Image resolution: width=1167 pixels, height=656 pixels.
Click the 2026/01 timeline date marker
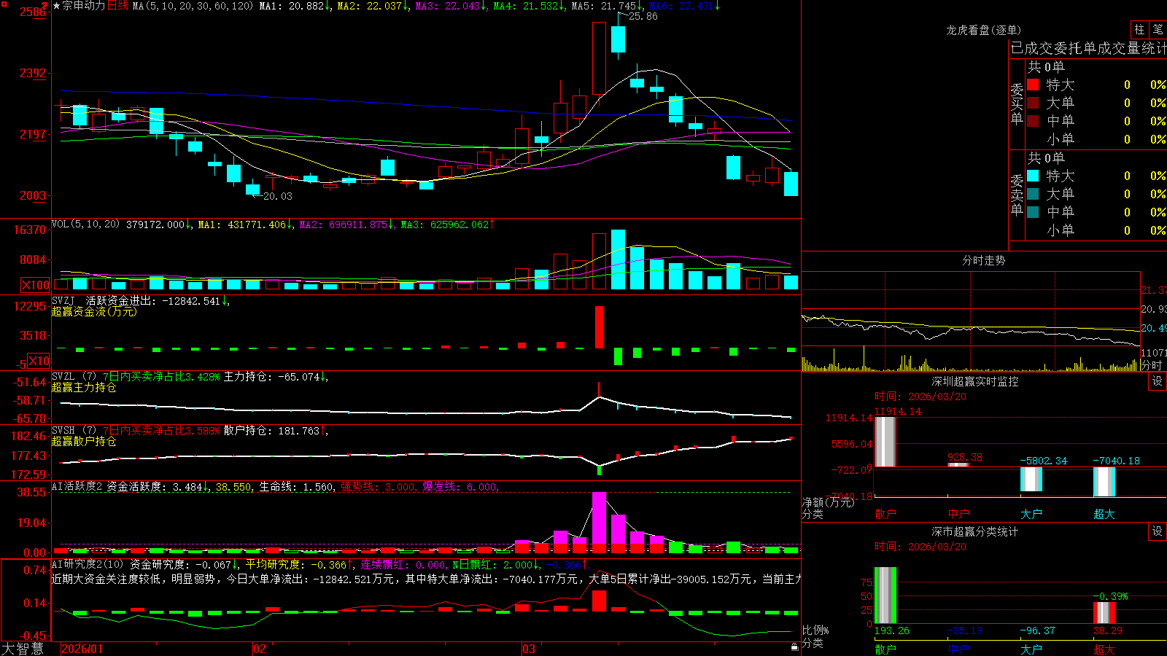(82, 649)
